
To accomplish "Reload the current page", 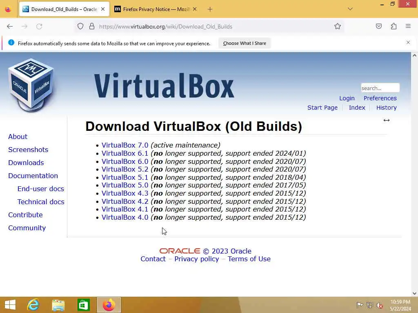I will [39, 26].
